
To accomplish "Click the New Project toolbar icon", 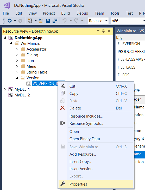I will (x=30, y=21).
